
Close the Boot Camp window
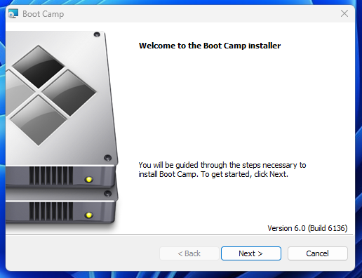[x=344, y=13]
